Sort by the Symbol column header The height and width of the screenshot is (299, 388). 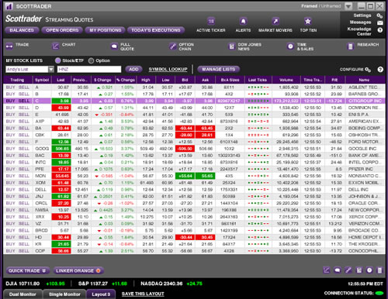42,80
